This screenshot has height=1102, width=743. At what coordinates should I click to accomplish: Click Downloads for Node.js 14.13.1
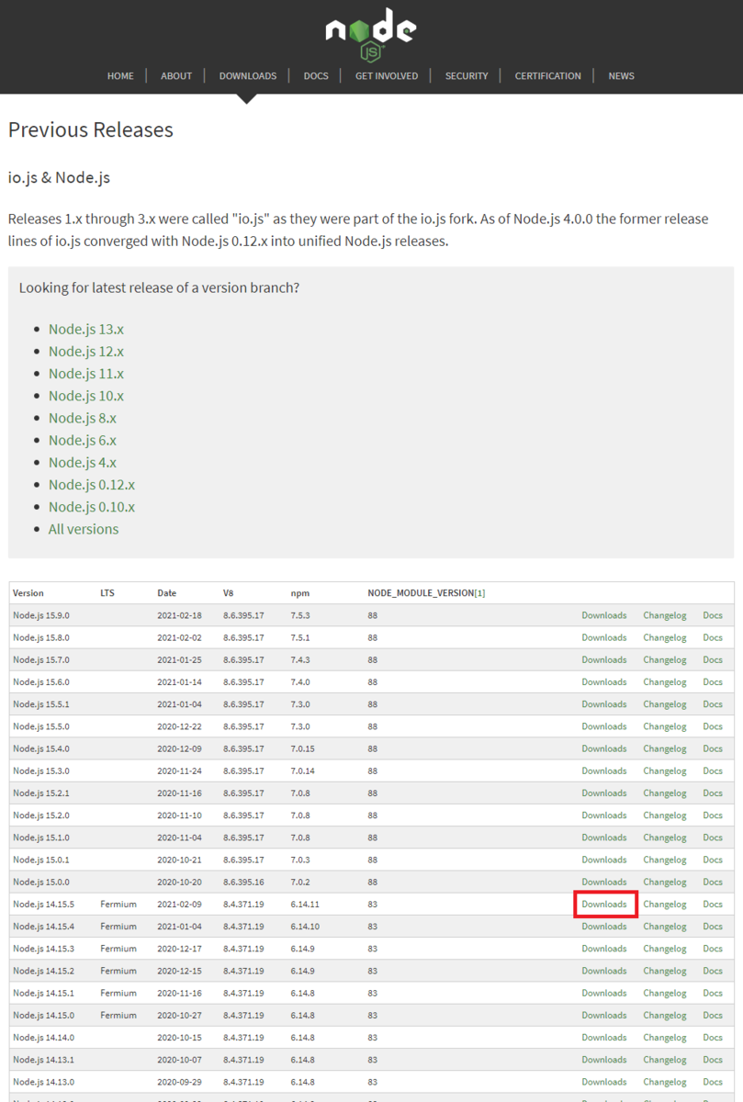click(x=604, y=1060)
